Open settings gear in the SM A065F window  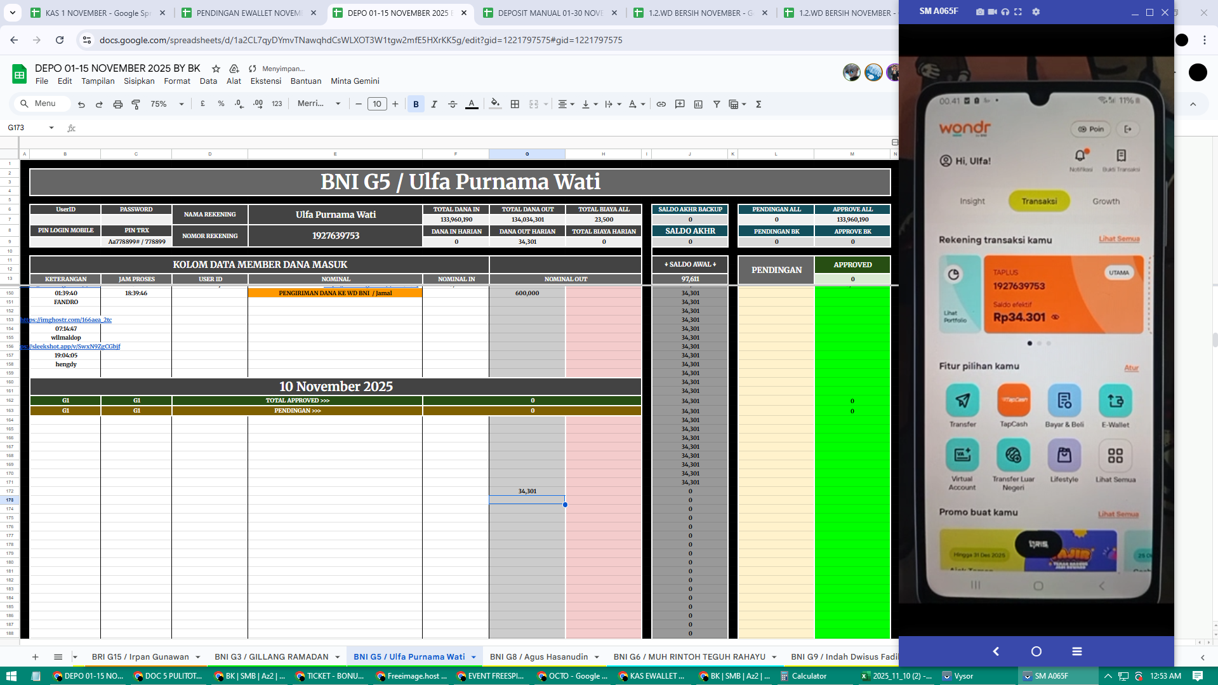pos(1036,12)
